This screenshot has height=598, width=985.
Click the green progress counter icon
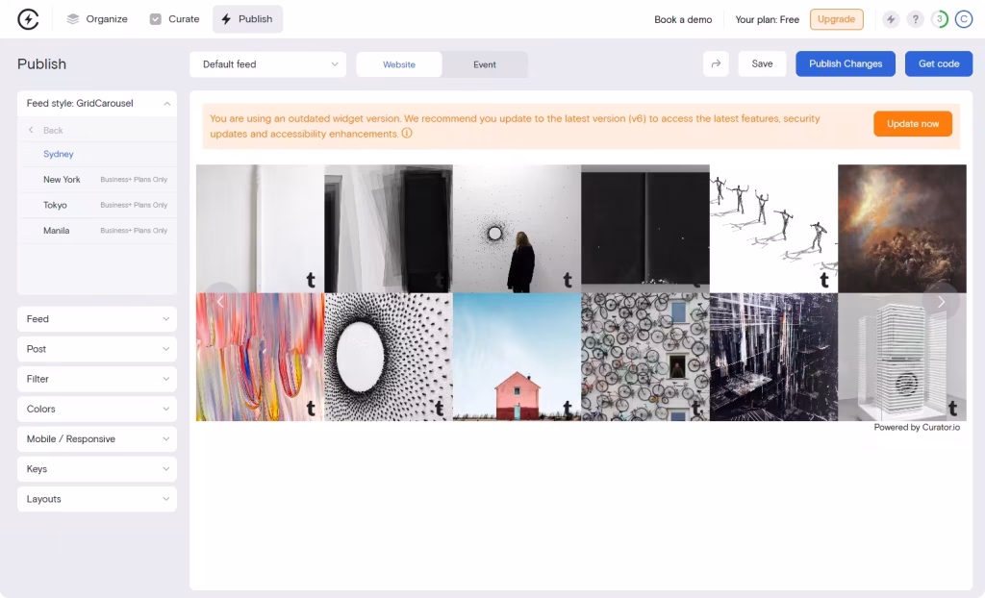click(x=940, y=19)
